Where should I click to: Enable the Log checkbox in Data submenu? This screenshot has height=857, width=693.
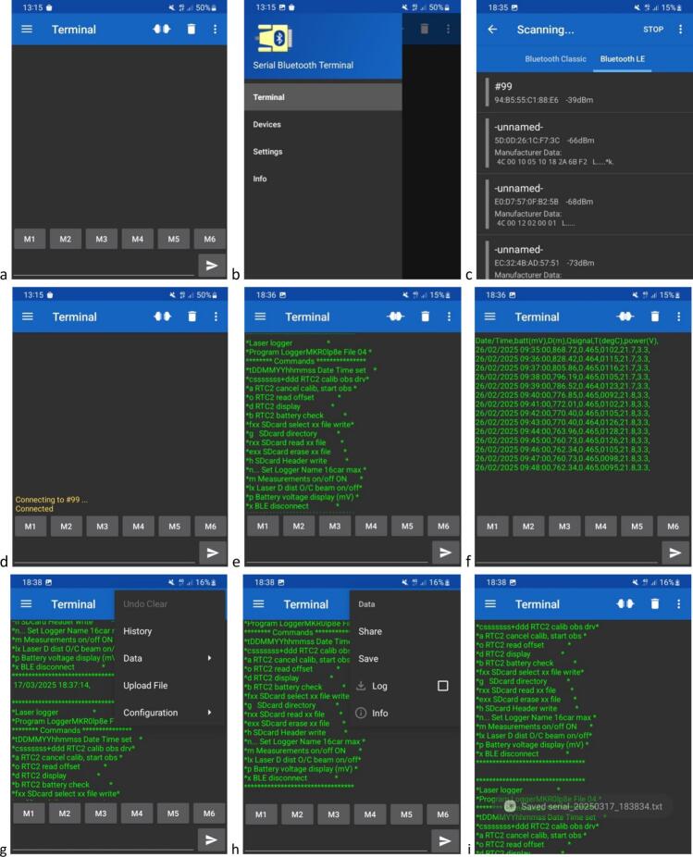coord(442,686)
